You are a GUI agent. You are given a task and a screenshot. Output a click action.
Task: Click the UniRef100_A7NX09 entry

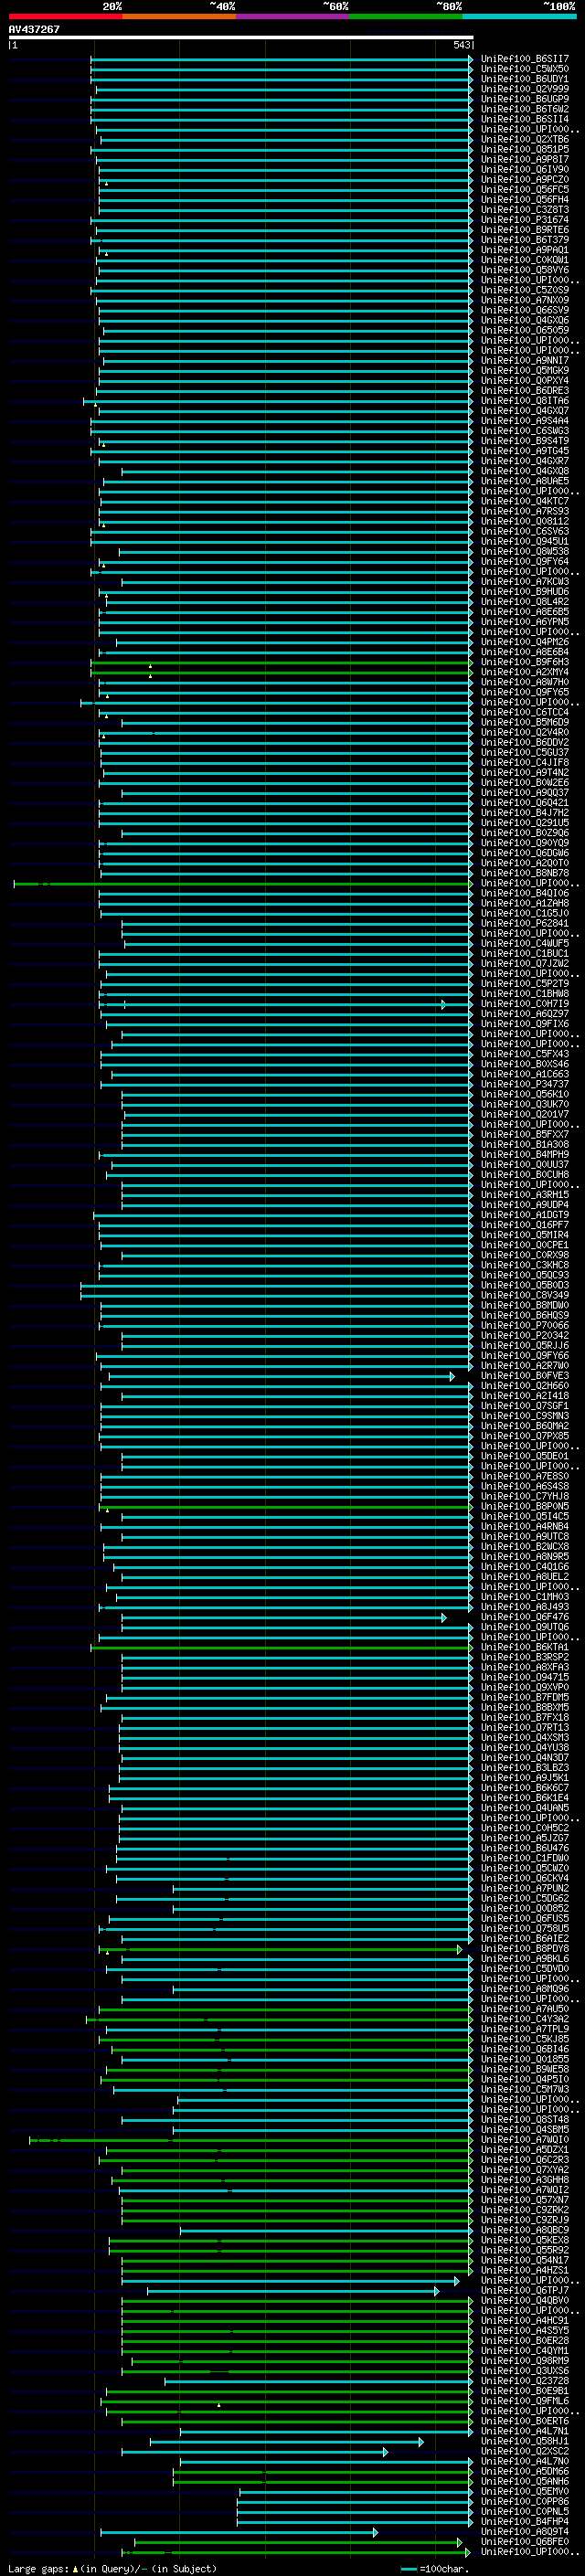(x=524, y=300)
